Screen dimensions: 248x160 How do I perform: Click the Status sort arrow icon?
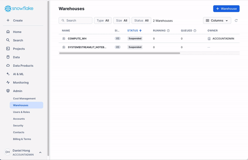[140, 31]
